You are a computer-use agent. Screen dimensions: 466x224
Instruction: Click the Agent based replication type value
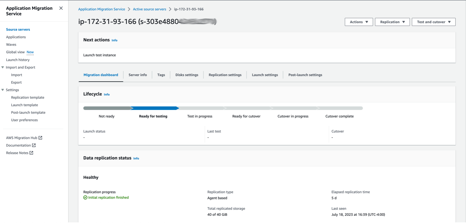(x=217, y=198)
